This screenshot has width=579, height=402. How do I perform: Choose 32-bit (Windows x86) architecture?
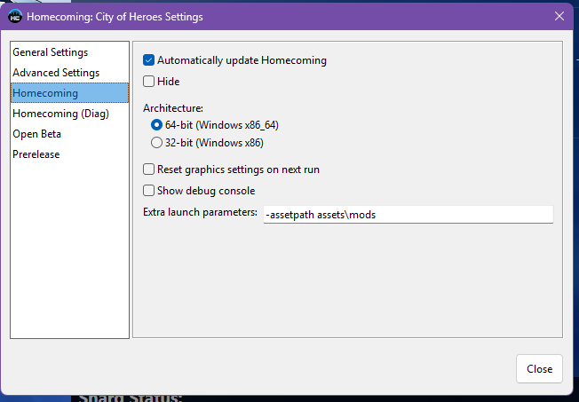pyautogui.click(x=157, y=142)
